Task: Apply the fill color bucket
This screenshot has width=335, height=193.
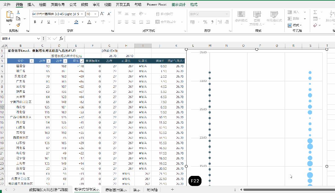Action: [x=76, y=22]
